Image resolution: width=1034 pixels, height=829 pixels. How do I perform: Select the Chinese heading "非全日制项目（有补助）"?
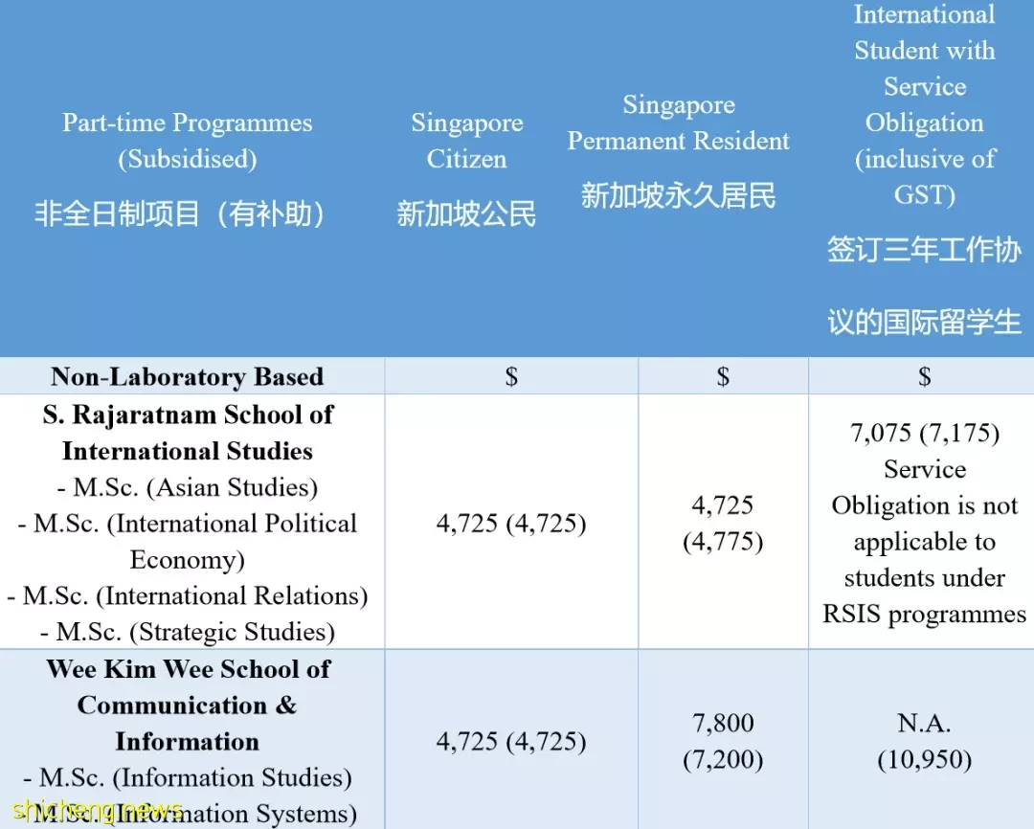pos(180,213)
